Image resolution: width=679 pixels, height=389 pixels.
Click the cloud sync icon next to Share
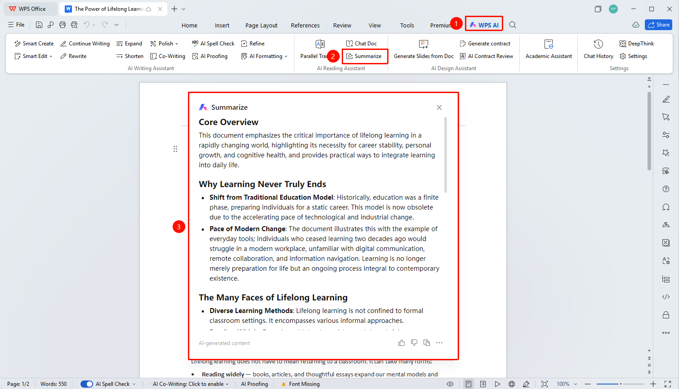coord(636,25)
